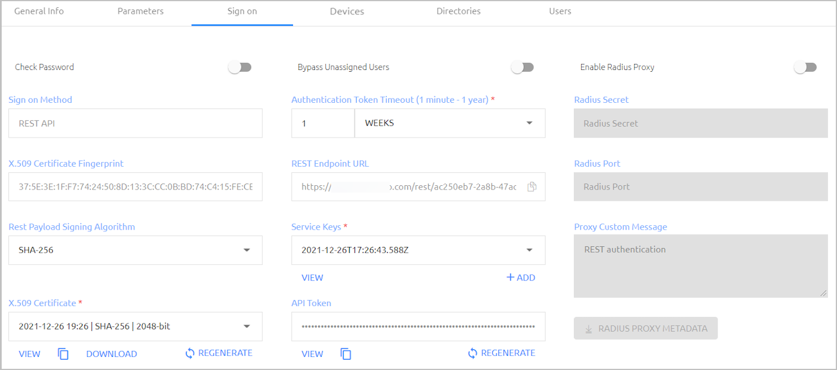The height and width of the screenshot is (370, 837).
Task: Click the REST Endpoint URL field
Action: point(418,186)
